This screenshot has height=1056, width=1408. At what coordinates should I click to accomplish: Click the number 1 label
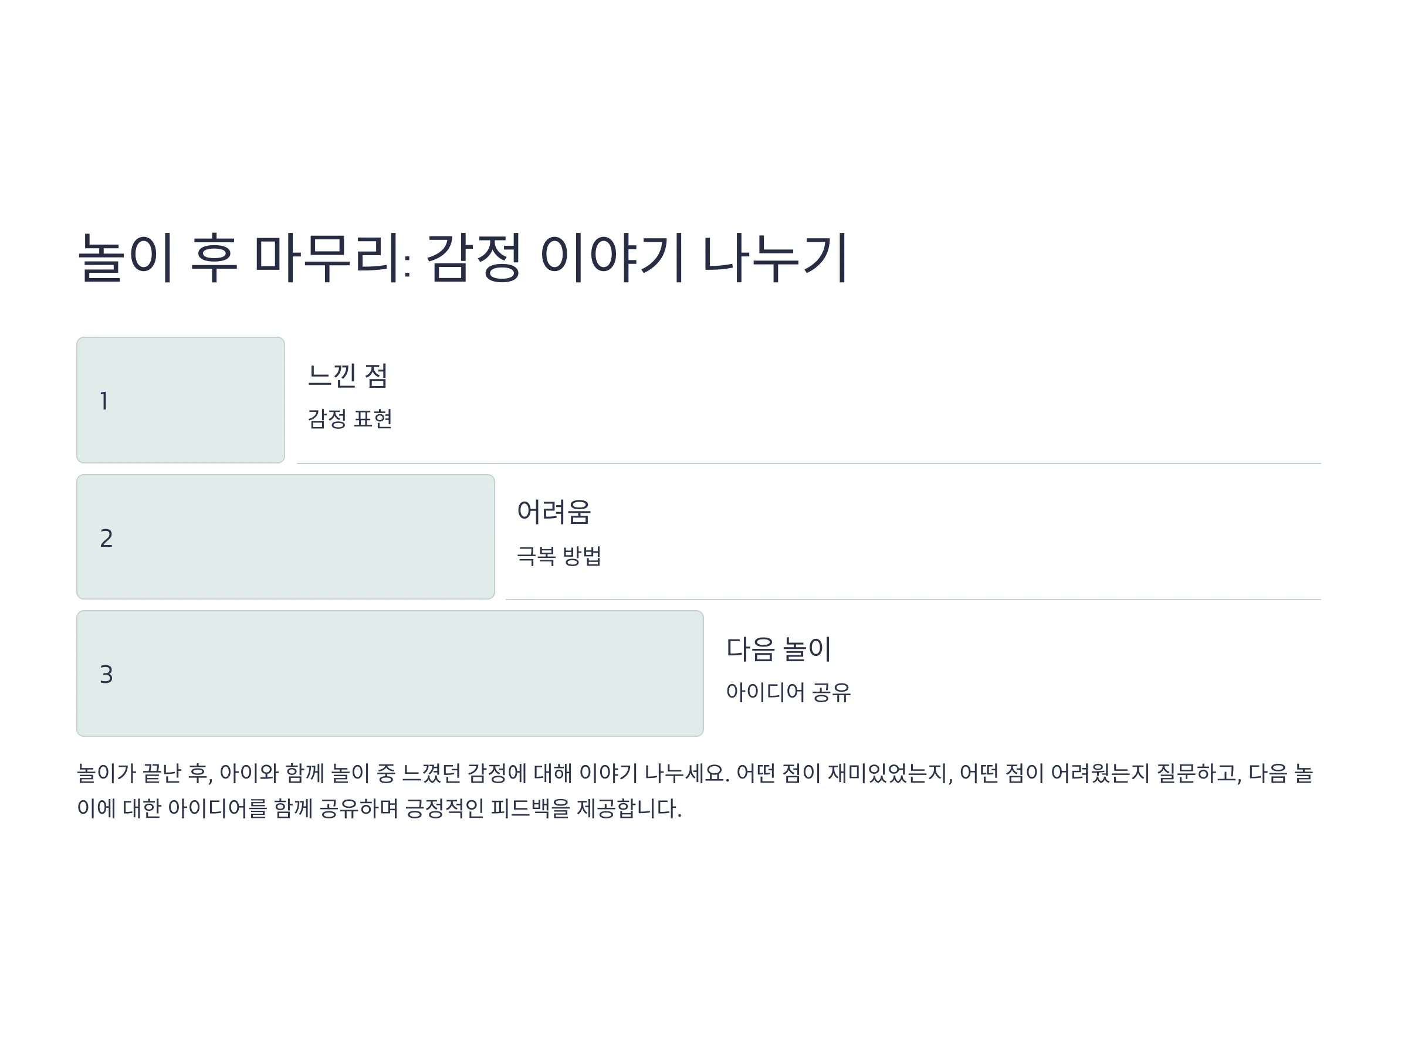coord(104,401)
